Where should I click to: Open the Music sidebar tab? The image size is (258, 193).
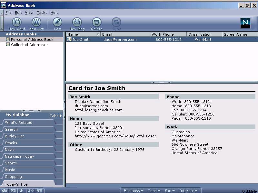[x=29, y=170]
